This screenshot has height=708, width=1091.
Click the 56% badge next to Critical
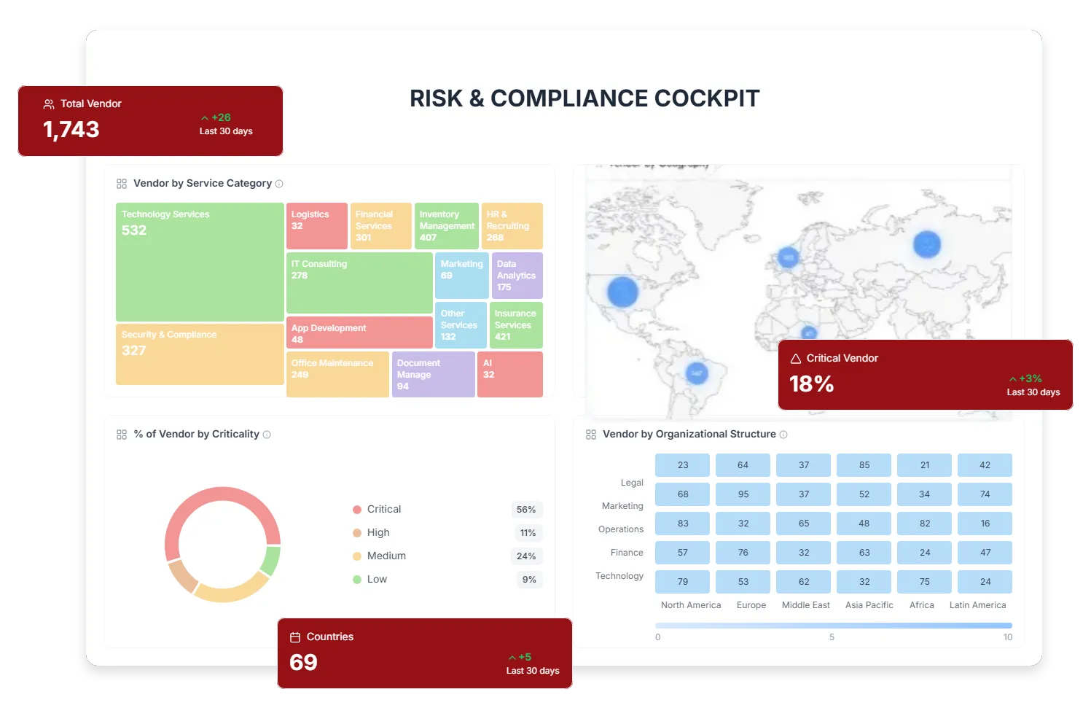(526, 510)
